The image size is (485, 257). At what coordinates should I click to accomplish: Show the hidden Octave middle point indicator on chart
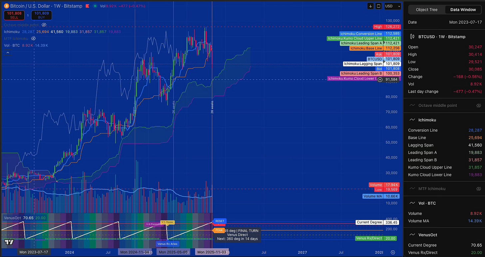[44, 25]
